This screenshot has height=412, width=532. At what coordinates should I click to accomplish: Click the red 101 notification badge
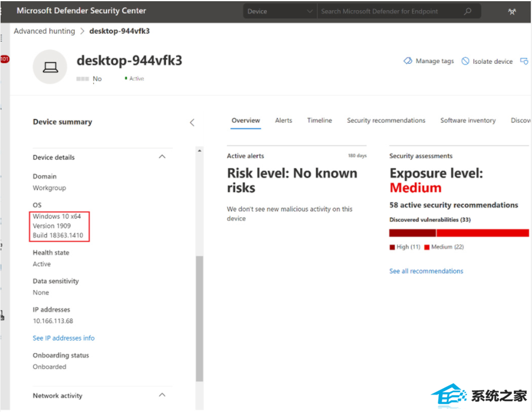pos(5,59)
